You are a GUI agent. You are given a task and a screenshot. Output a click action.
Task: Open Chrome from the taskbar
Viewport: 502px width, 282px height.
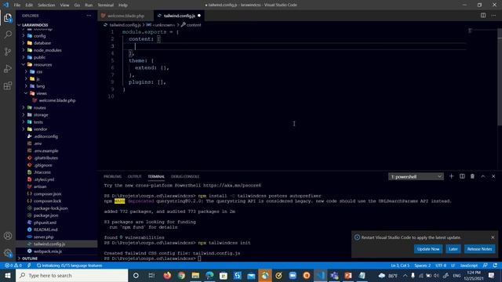tap(181, 275)
